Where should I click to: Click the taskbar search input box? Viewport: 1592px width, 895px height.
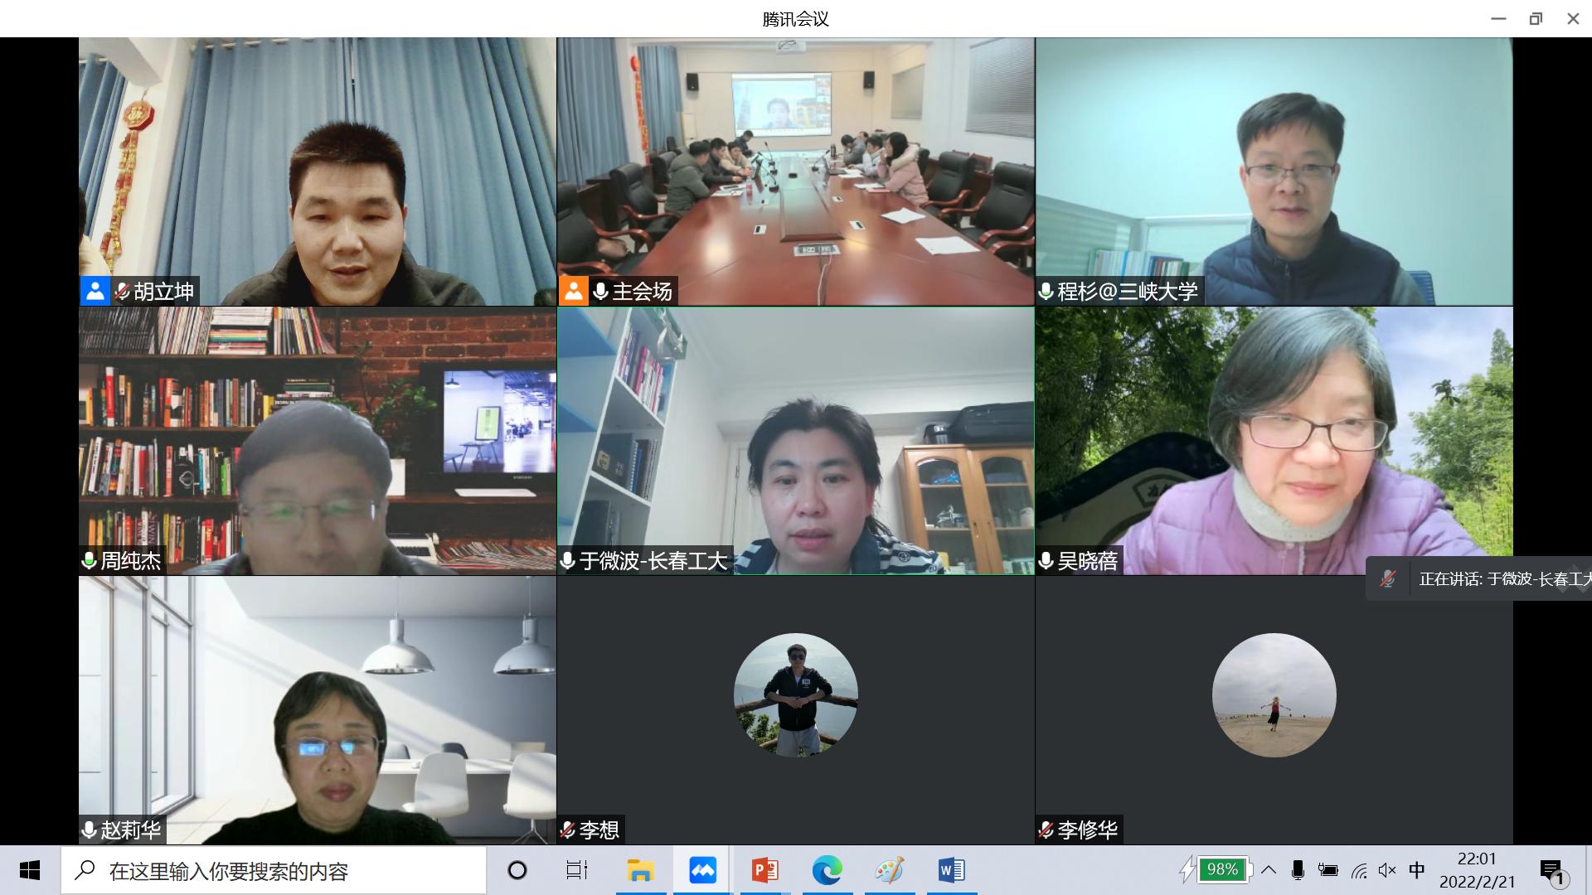(x=274, y=870)
